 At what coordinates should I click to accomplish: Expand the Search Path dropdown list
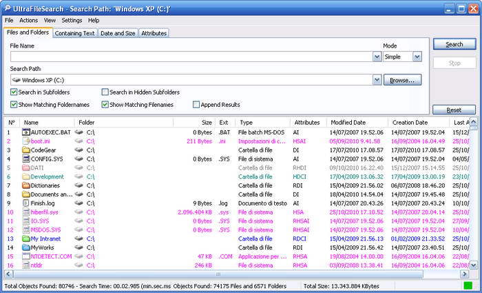[377, 80]
